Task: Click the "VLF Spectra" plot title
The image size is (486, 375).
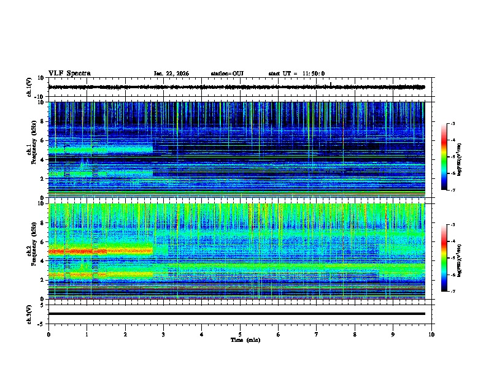Action: pos(69,74)
